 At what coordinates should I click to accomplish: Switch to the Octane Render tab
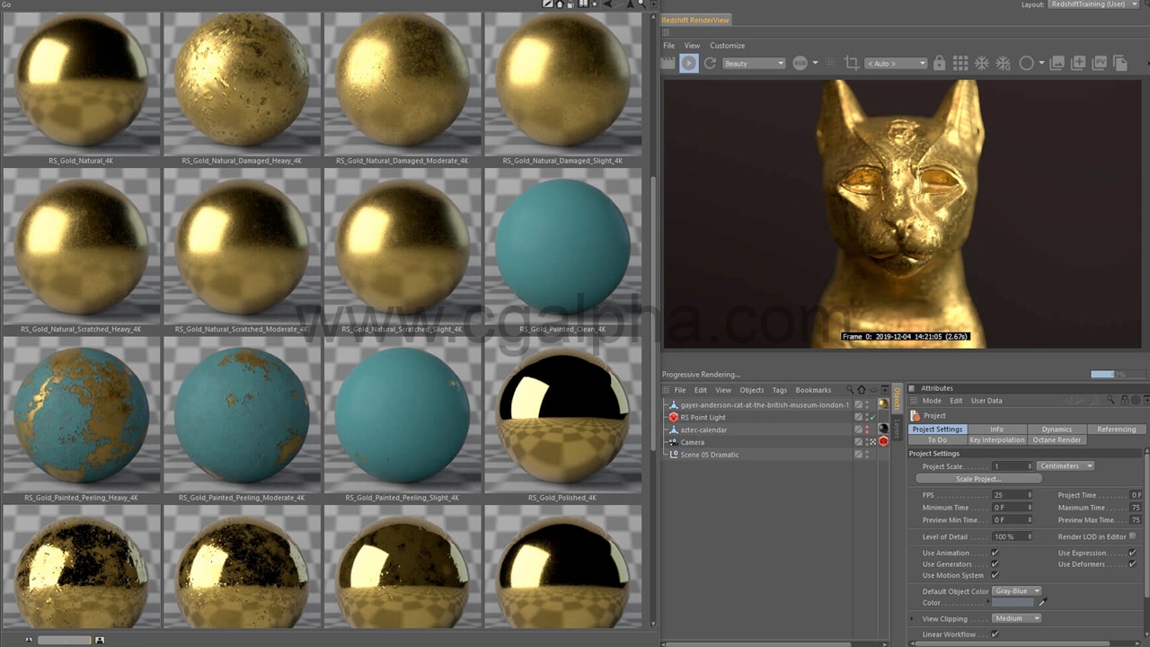pyautogui.click(x=1057, y=439)
